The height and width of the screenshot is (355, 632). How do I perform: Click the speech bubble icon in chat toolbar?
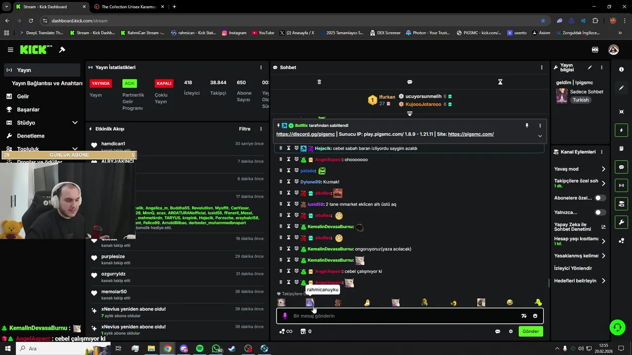click(x=409, y=82)
